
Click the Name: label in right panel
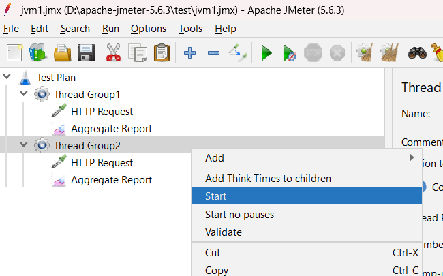pos(416,114)
